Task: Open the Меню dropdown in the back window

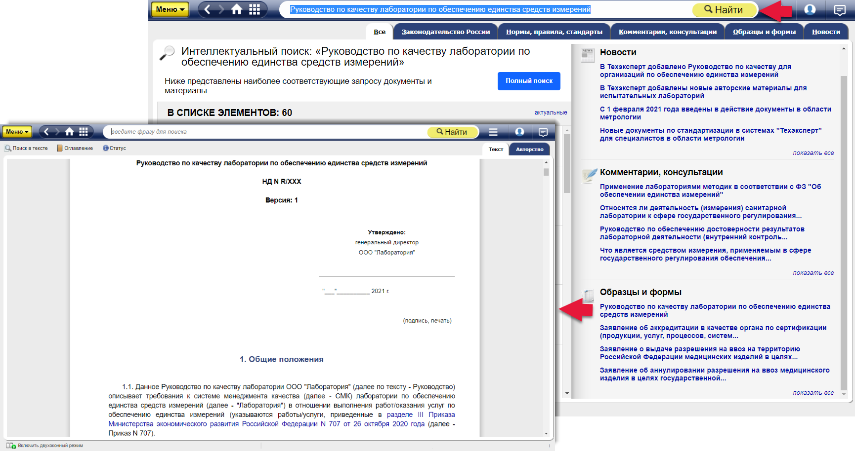Action: [x=170, y=9]
